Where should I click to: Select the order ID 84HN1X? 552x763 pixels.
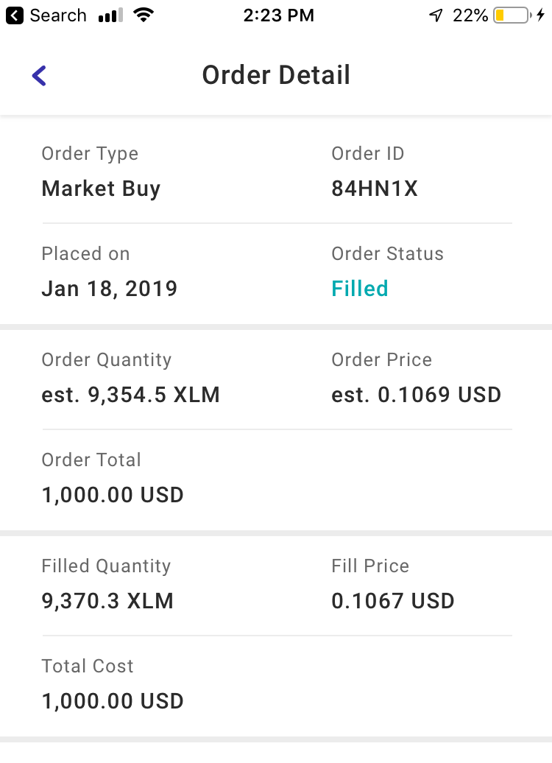click(375, 189)
